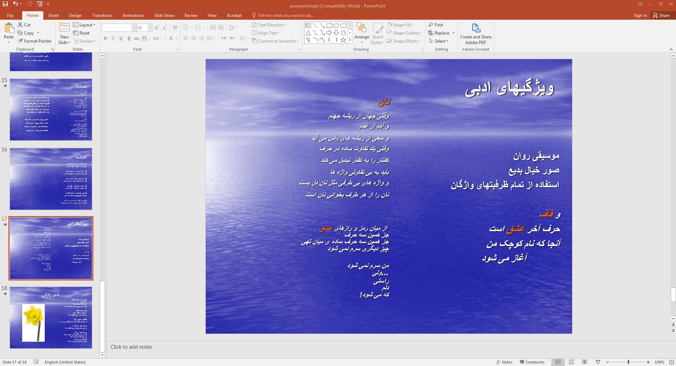Select the text box shape
This screenshot has height=366, width=676.
tap(308, 26)
